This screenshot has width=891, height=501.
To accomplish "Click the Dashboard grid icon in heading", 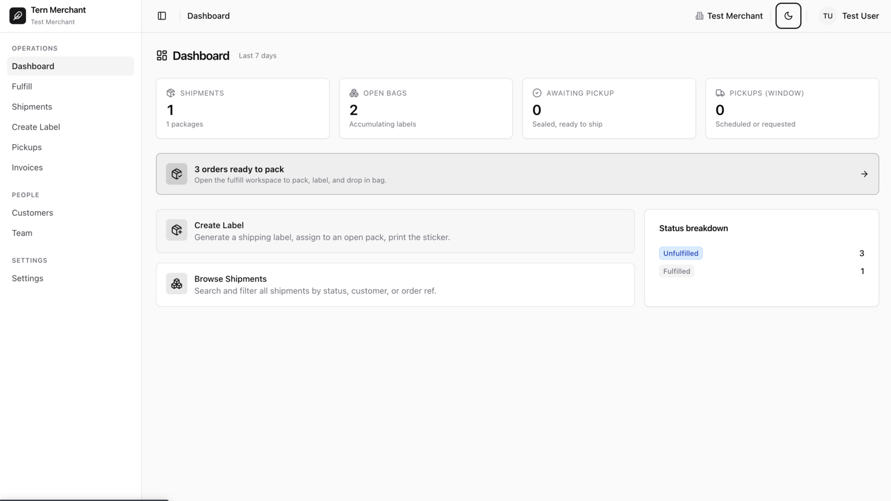I will [162, 55].
